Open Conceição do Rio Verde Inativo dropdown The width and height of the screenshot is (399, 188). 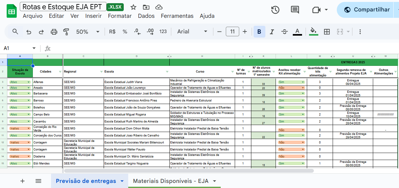coord(20,129)
